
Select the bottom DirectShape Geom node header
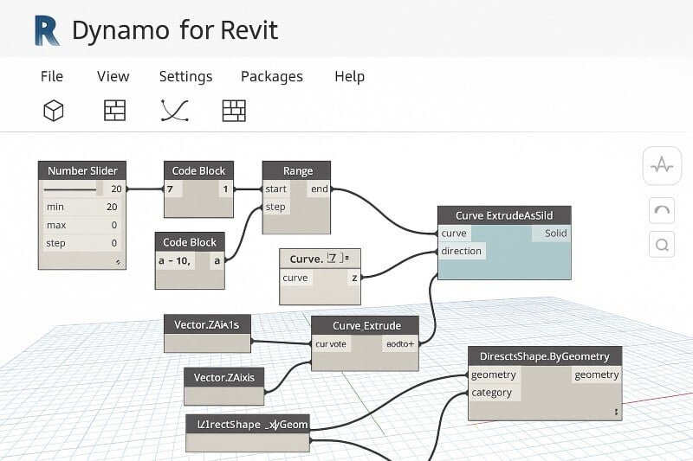coord(248,425)
